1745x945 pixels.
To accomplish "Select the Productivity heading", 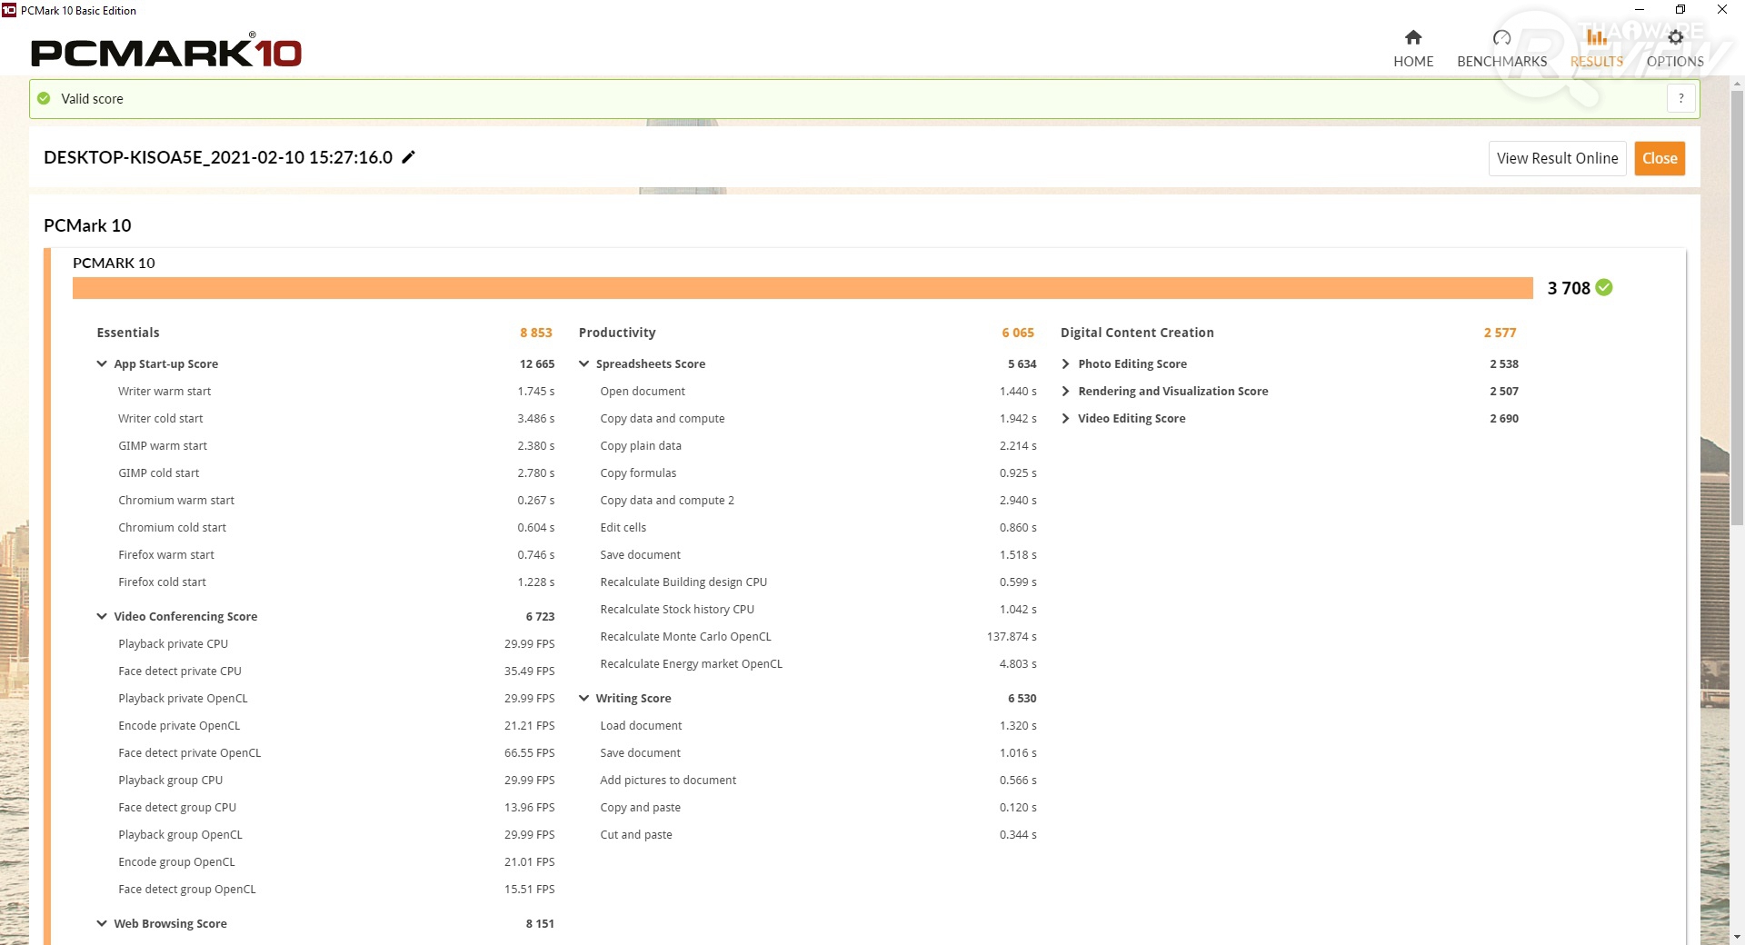I will pos(617,333).
